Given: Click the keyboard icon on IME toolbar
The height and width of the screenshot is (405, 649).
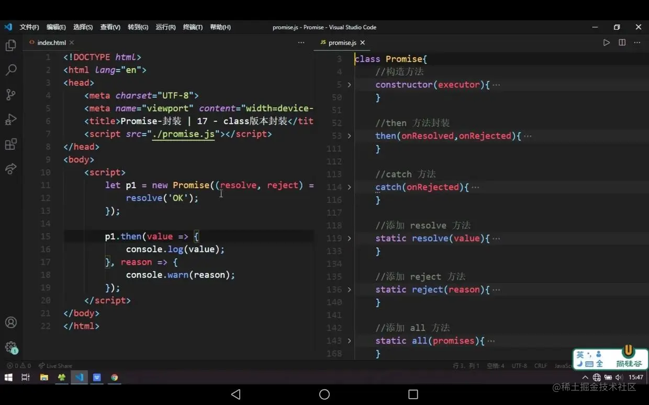Looking at the screenshot, I should click(x=589, y=364).
